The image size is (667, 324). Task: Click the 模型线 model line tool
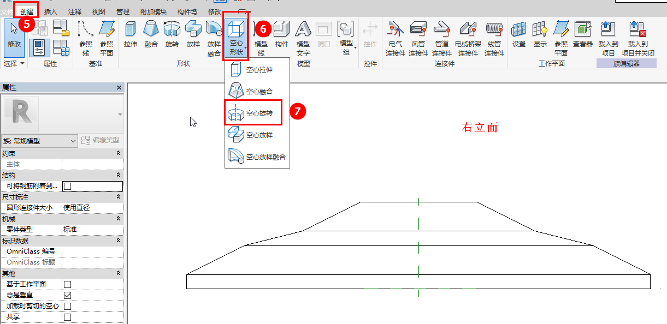(261, 38)
